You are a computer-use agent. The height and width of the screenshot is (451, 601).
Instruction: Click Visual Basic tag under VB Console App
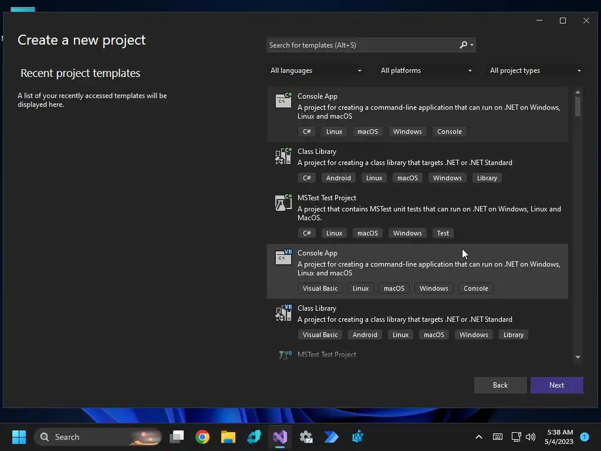click(320, 288)
